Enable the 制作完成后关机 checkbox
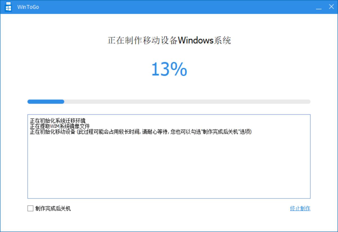The height and width of the screenshot is (232, 338). click(x=30, y=208)
